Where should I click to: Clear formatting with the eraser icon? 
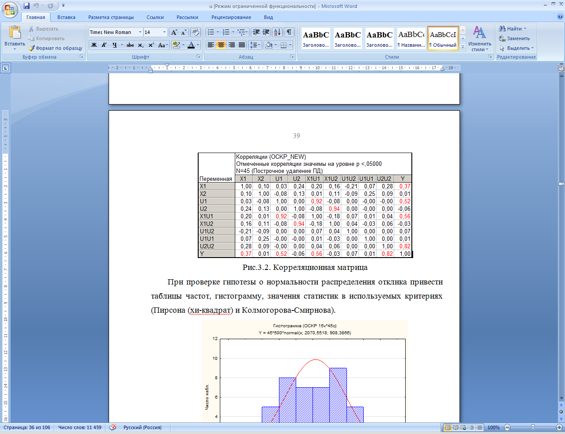click(x=196, y=32)
